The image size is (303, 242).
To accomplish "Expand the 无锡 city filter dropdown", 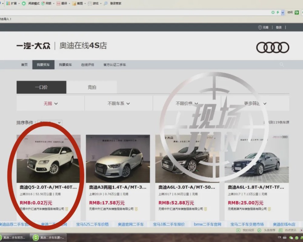I will click(x=50, y=103).
